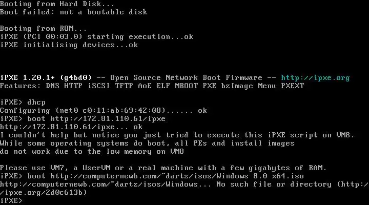
Task: Click the 'boot http://172.81.110.61/ipxe' command
Action: coord(96,118)
